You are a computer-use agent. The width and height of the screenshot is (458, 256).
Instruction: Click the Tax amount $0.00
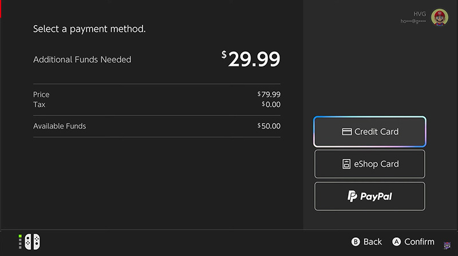coord(271,105)
